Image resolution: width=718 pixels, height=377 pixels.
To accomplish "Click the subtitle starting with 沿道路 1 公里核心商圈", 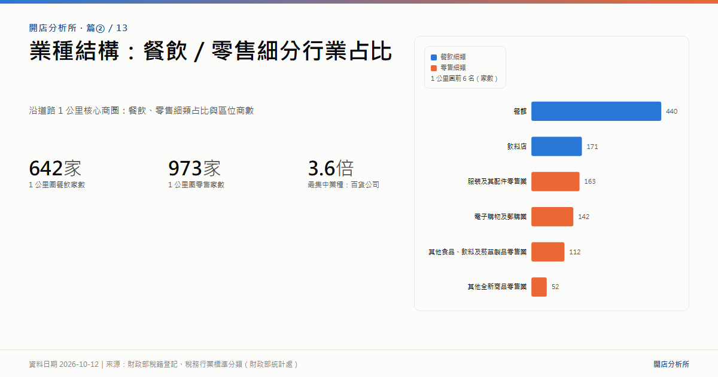I will tap(141, 111).
